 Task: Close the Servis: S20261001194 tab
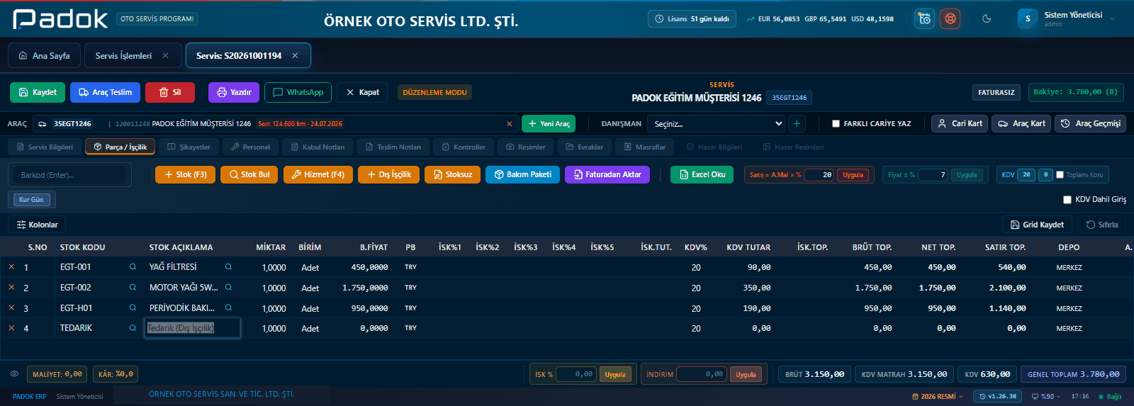[295, 55]
